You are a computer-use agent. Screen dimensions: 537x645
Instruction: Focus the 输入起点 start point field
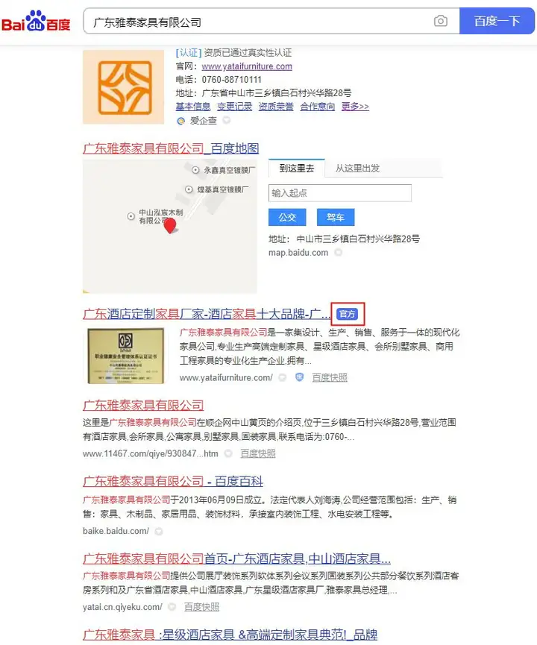(340, 193)
